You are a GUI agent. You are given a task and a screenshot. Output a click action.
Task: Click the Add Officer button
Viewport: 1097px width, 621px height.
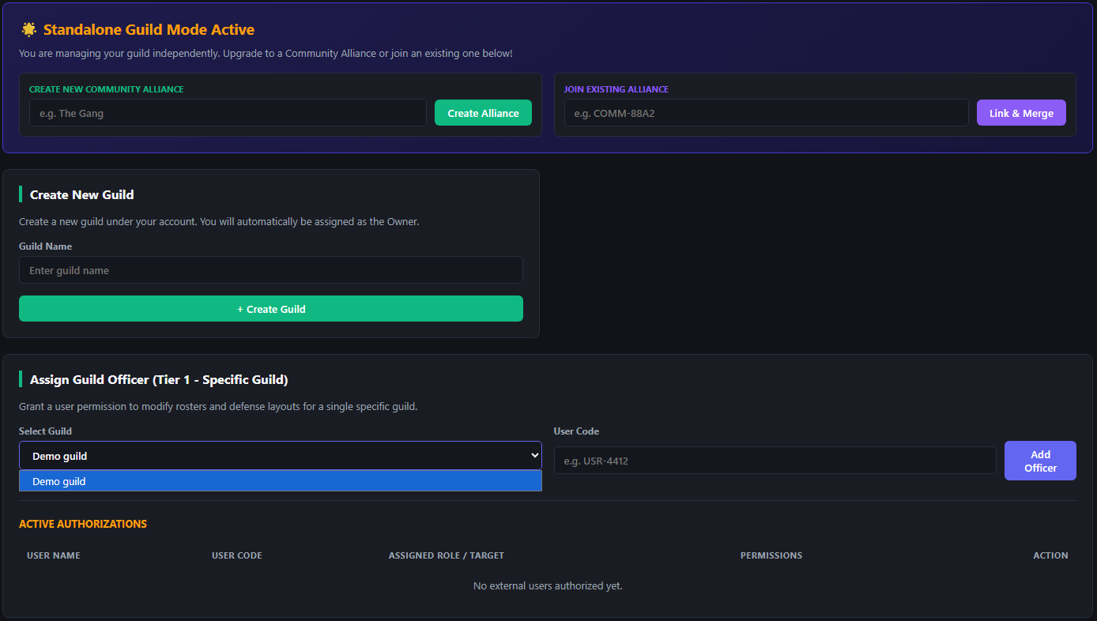click(x=1040, y=461)
